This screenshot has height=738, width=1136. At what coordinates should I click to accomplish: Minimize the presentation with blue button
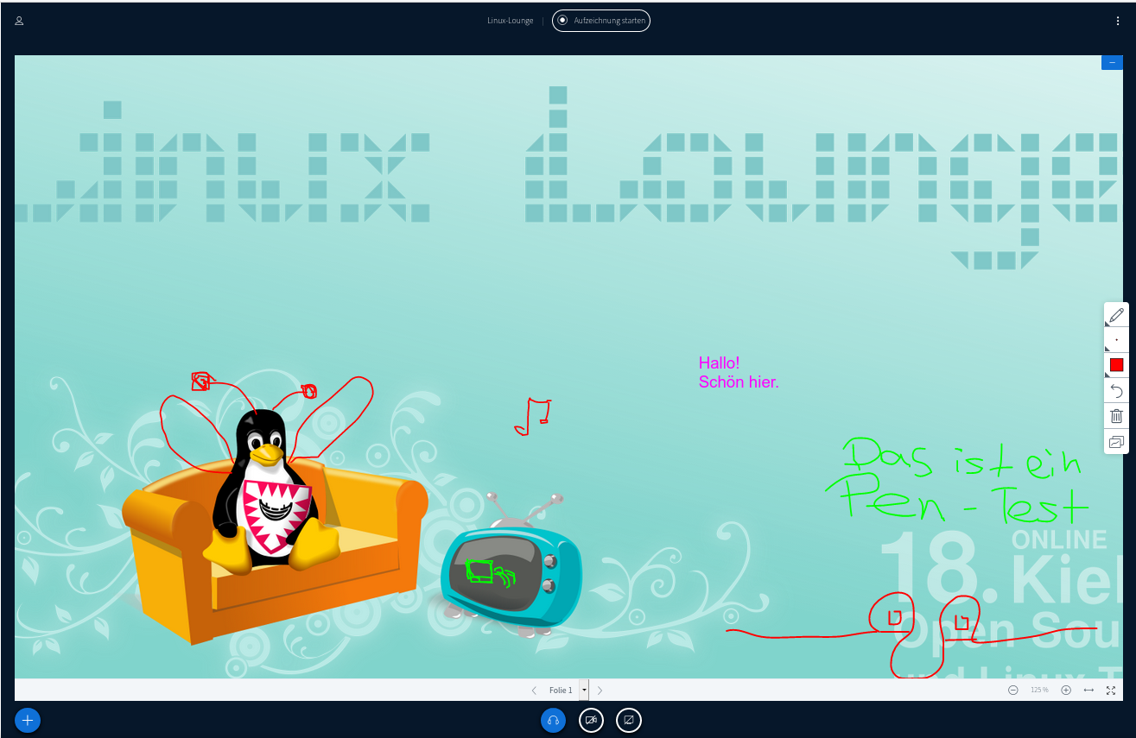(x=1112, y=62)
